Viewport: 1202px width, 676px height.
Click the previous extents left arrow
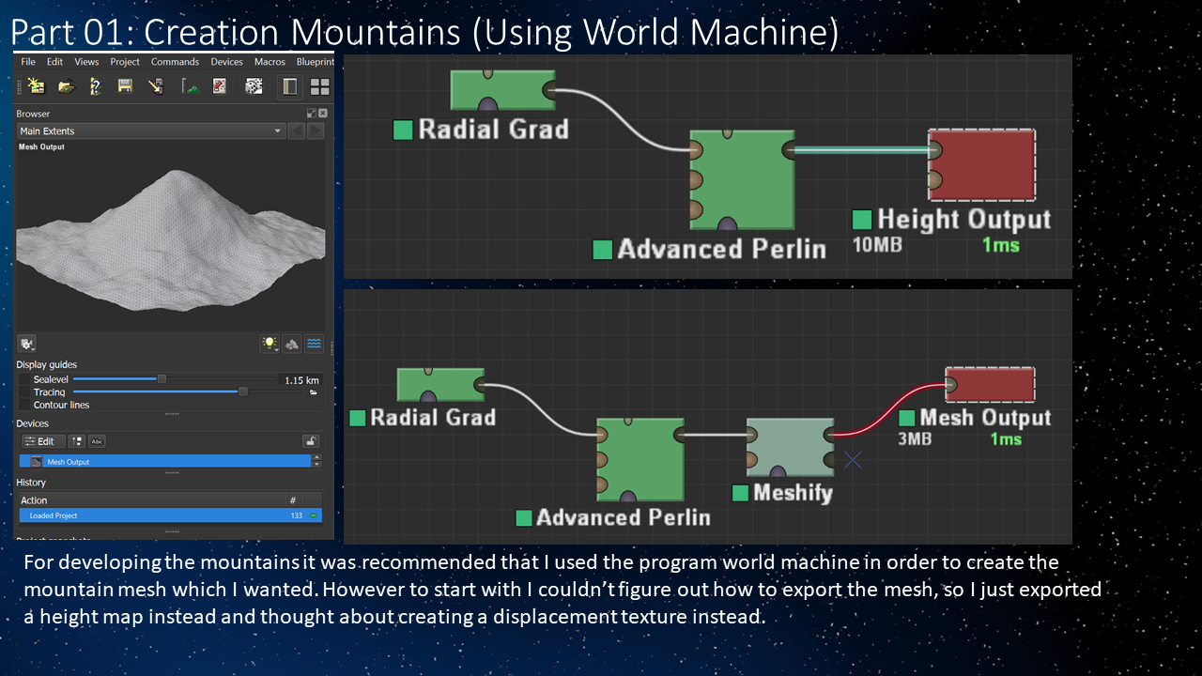pos(296,131)
